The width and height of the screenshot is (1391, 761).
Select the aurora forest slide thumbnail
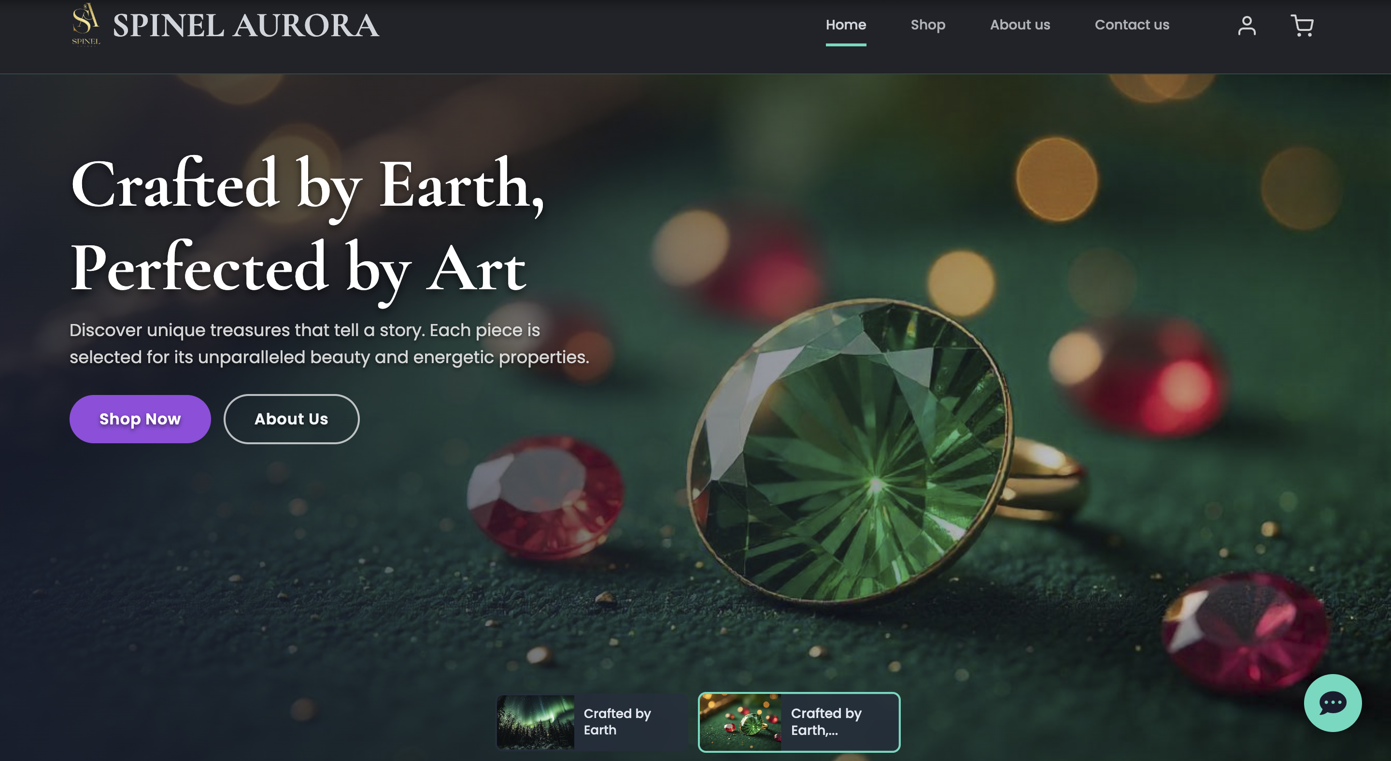tap(535, 721)
